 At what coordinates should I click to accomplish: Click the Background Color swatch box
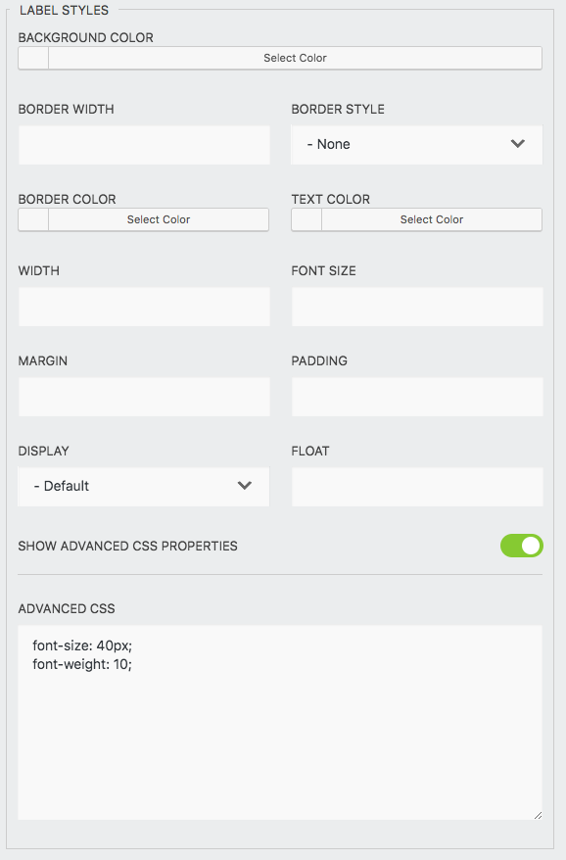click(x=30, y=58)
